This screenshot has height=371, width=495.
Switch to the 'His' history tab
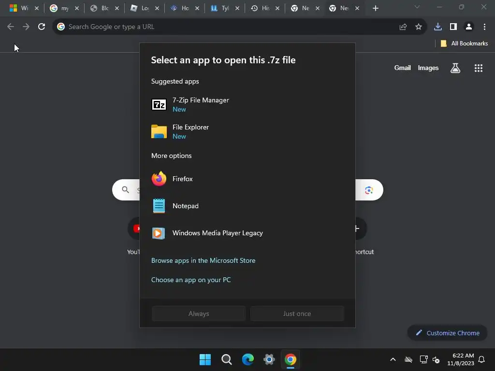tap(260, 8)
